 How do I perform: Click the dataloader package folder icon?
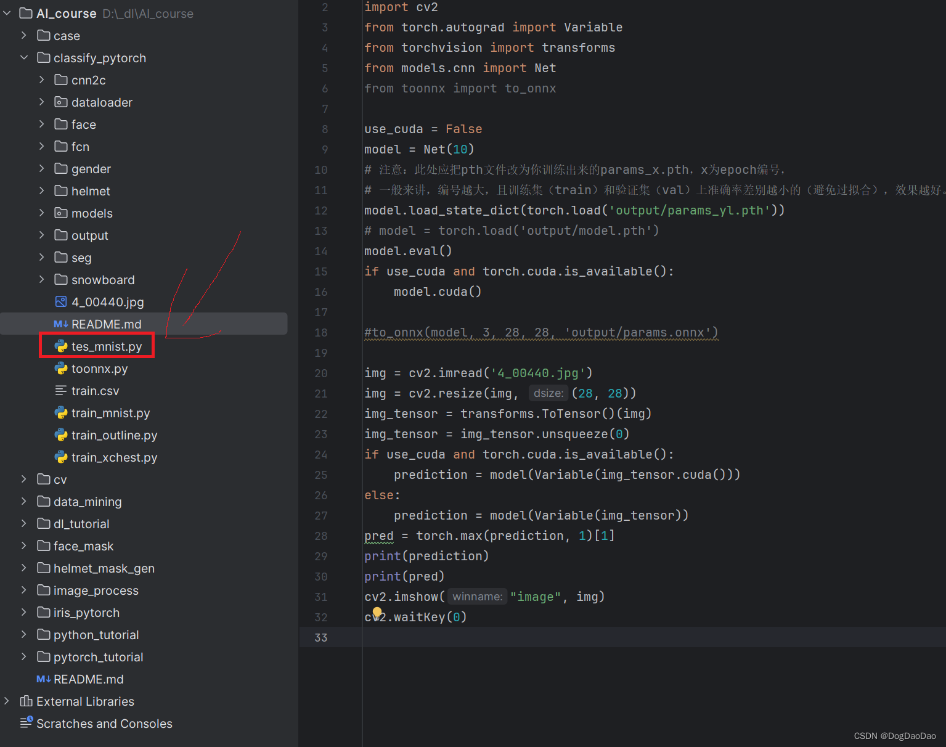tap(61, 102)
